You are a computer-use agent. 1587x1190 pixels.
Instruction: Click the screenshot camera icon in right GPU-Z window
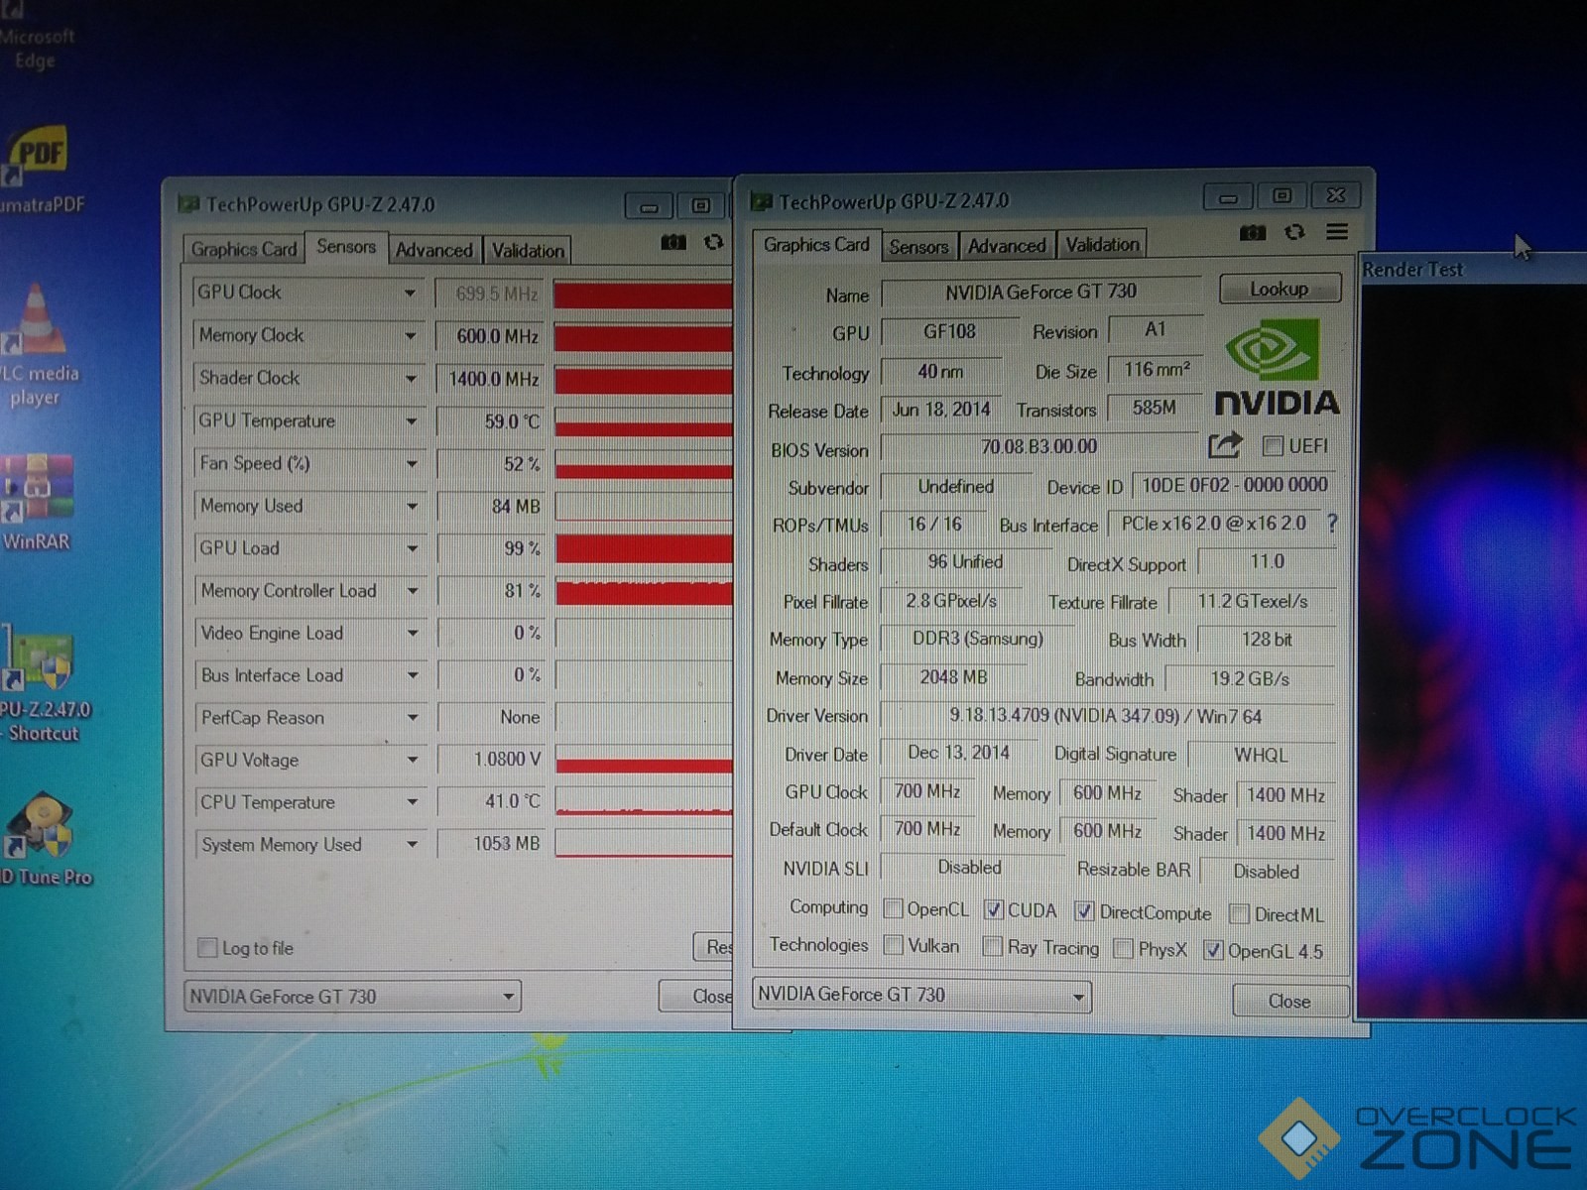pos(1253,232)
